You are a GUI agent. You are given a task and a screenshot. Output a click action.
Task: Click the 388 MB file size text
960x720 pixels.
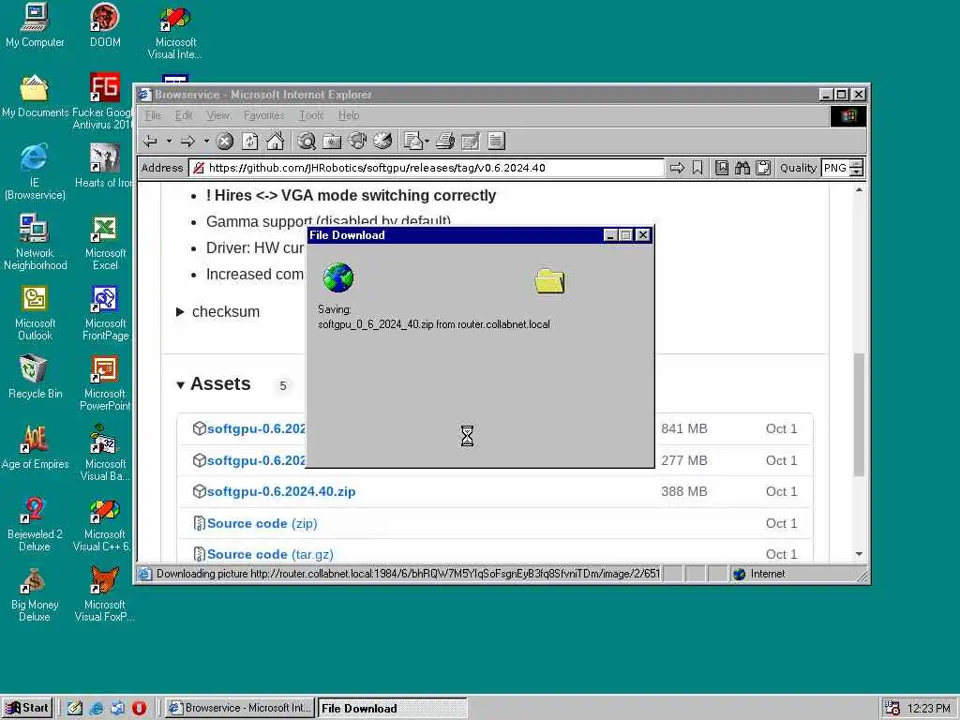[683, 491]
